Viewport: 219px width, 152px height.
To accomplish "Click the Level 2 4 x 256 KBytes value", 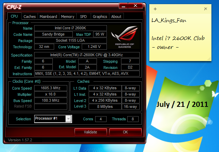I will pyautogui.click(x=105, y=100).
